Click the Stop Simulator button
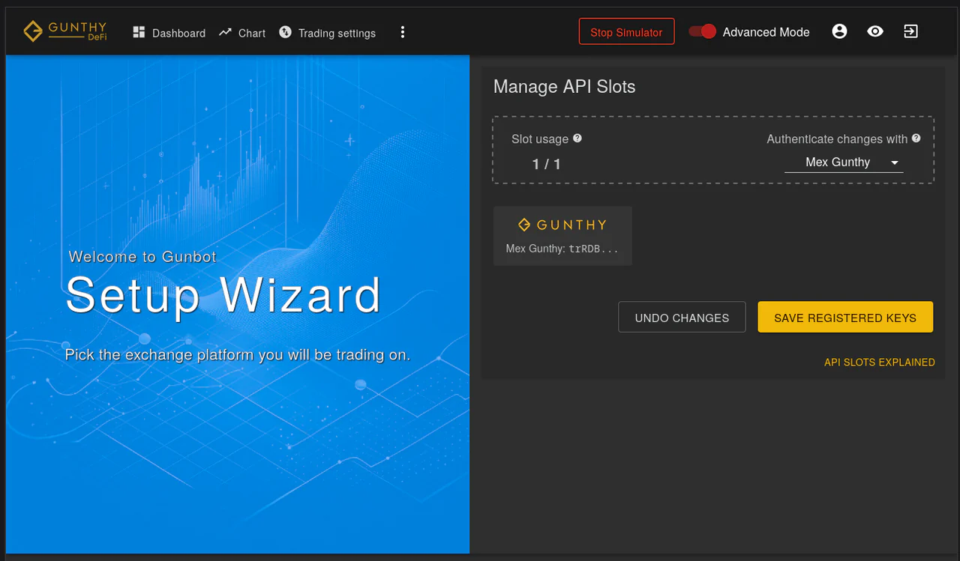 click(x=626, y=32)
